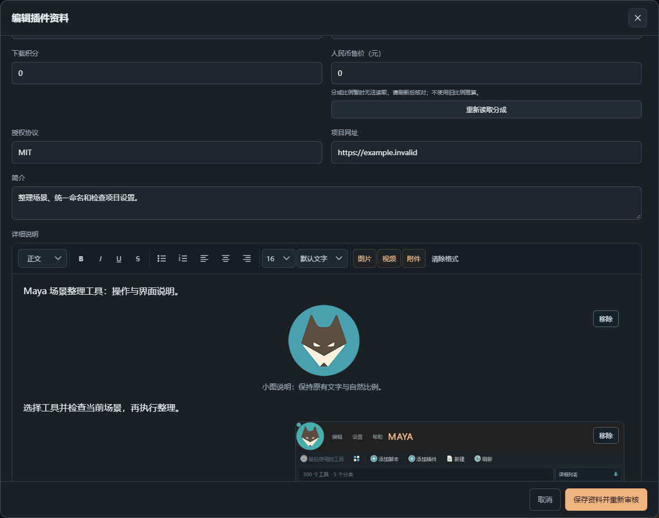Apply italic formatting to the text
The width and height of the screenshot is (659, 518).
click(100, 259)
